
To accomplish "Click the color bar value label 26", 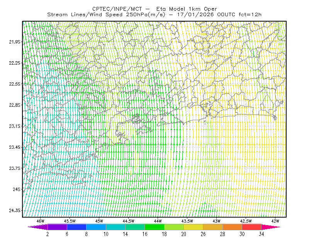I will [x=203, y=234].
